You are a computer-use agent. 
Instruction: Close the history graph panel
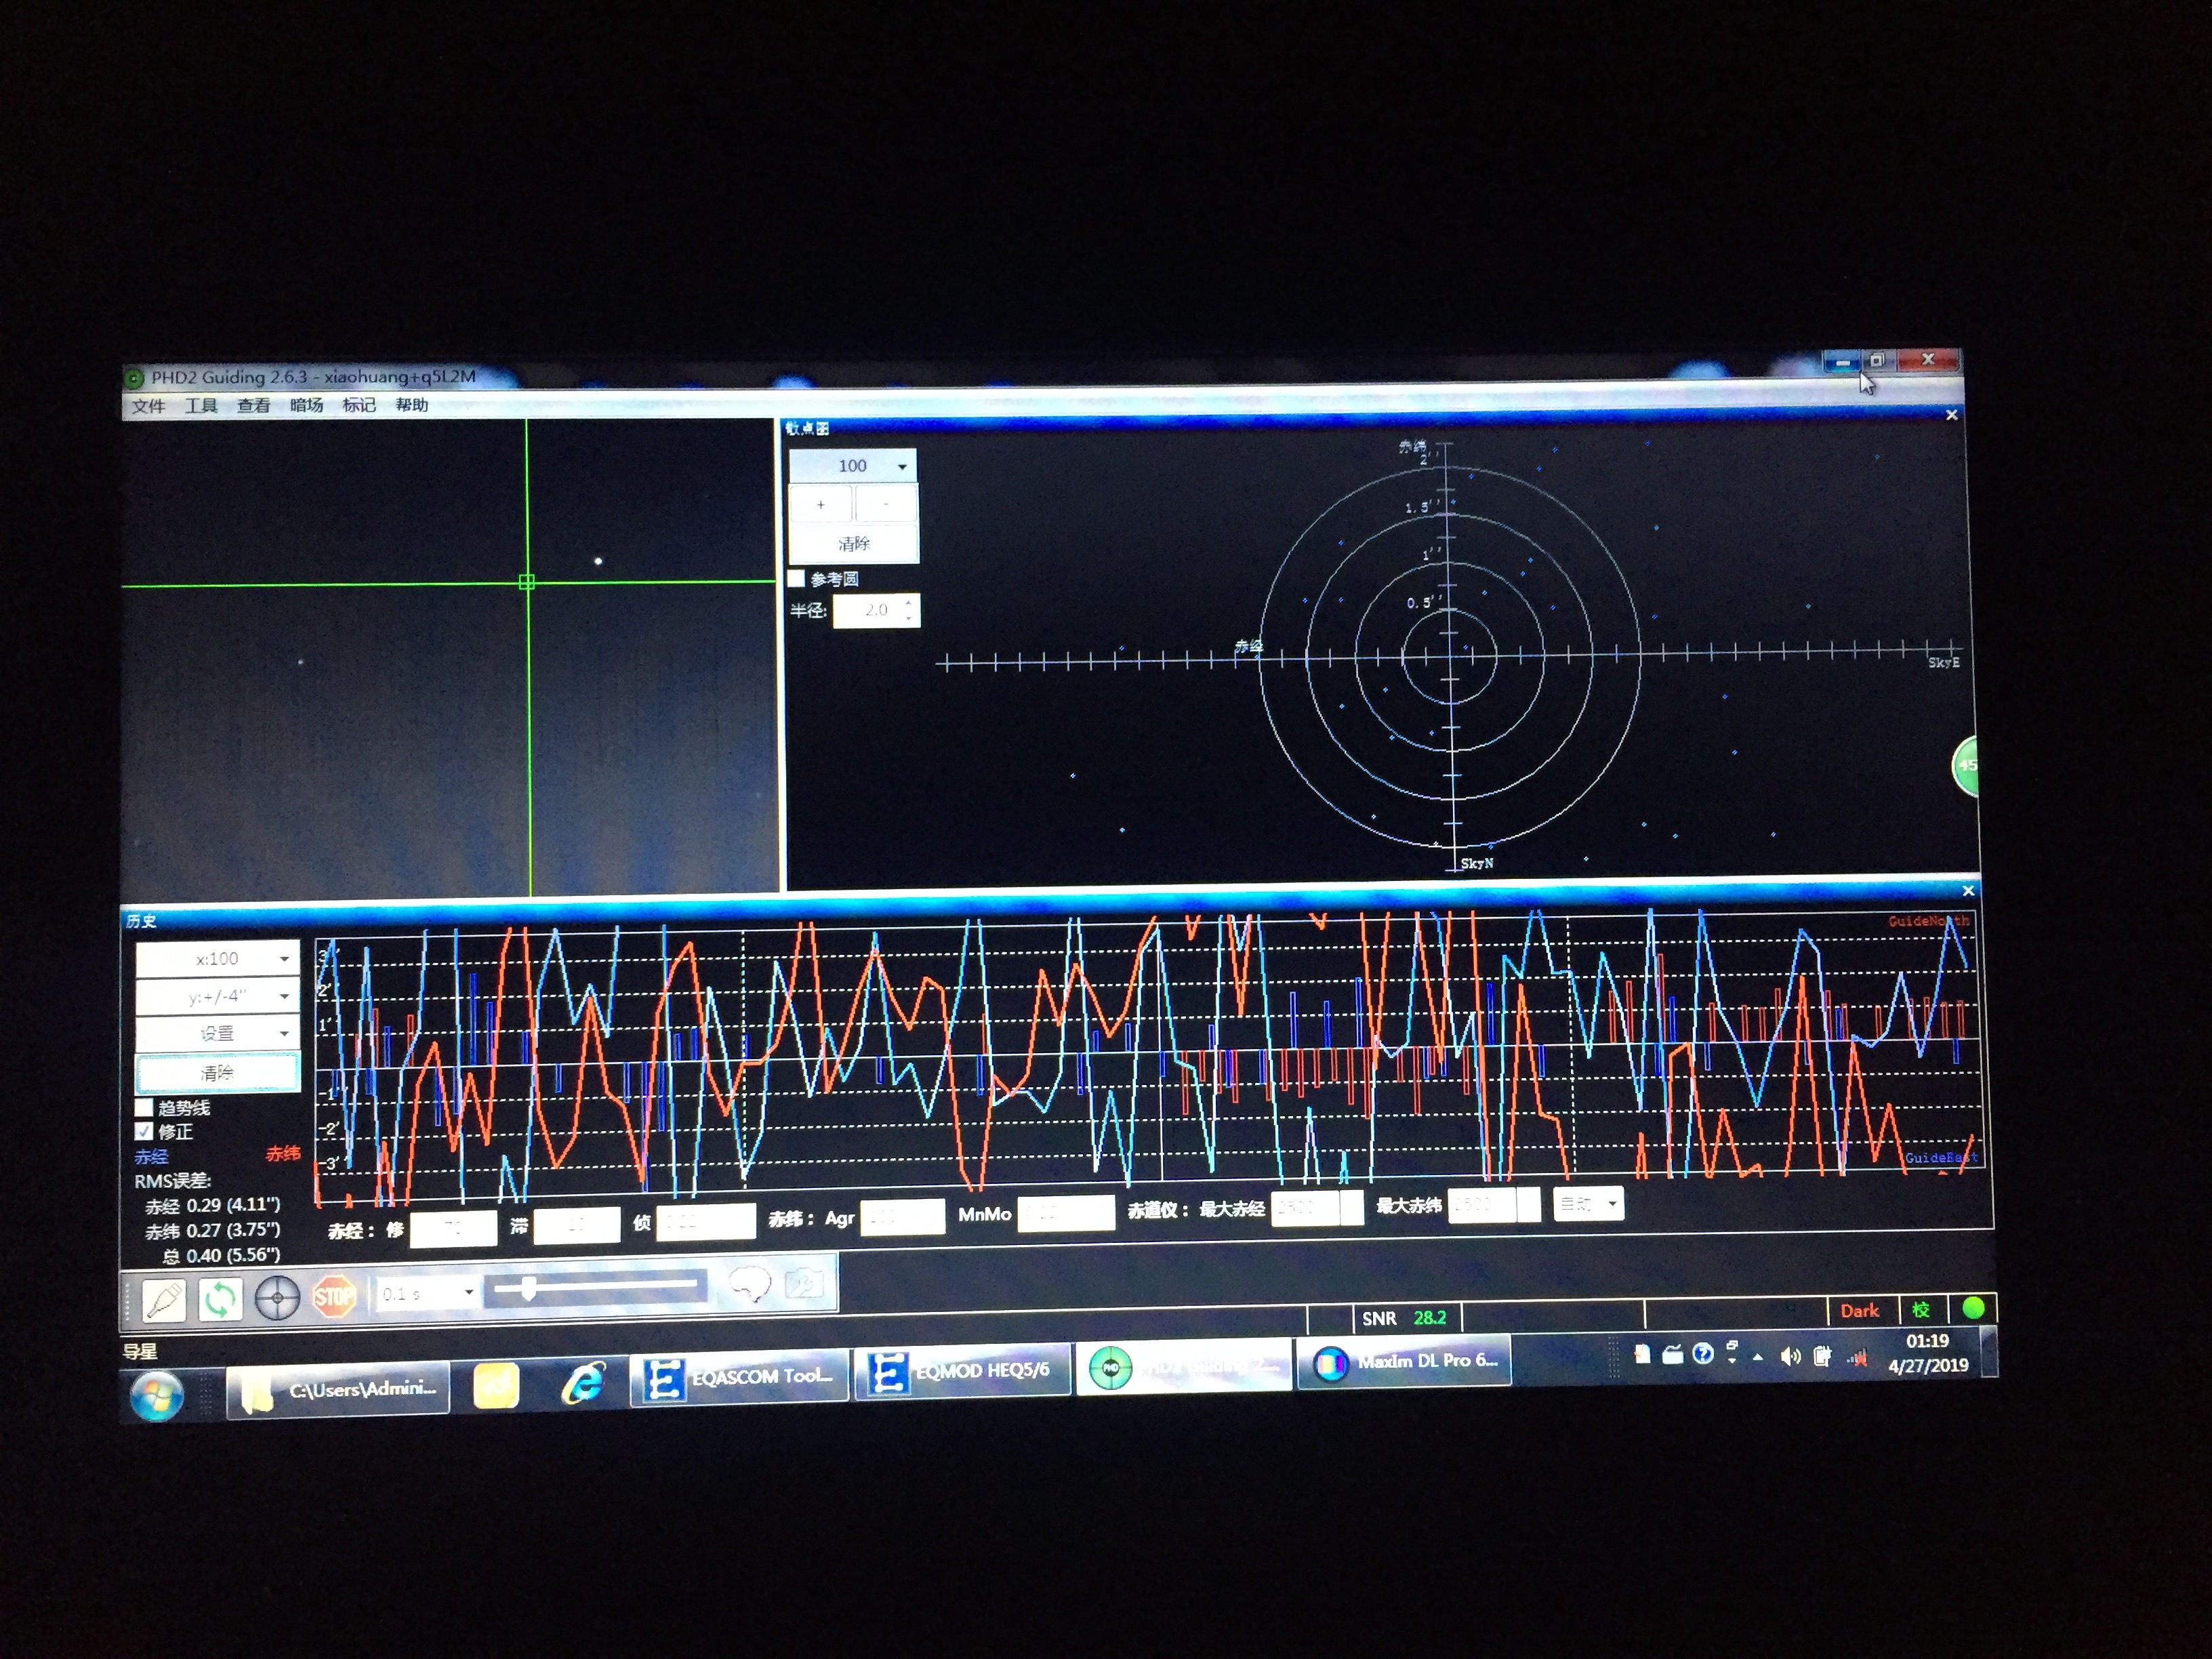(1967, 890)
